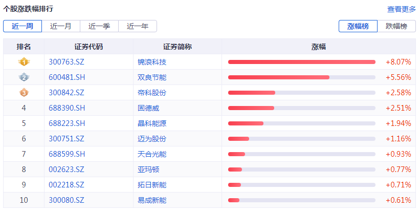This screenshot has height=212, width=420.
Task: Select the 近一月 time range tab
Action: 61,26
